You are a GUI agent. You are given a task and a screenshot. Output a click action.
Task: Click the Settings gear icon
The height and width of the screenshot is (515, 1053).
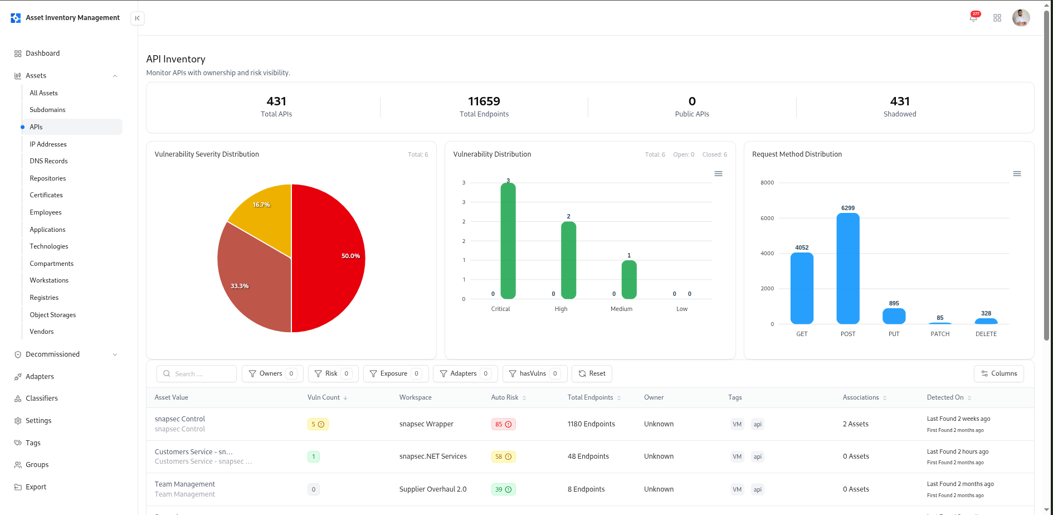click(18, 421)
